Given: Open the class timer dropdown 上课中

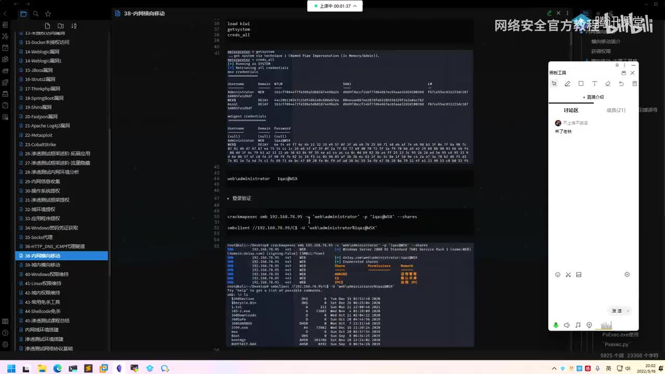Looking at the screenshot, I should [x=335, y=6].
